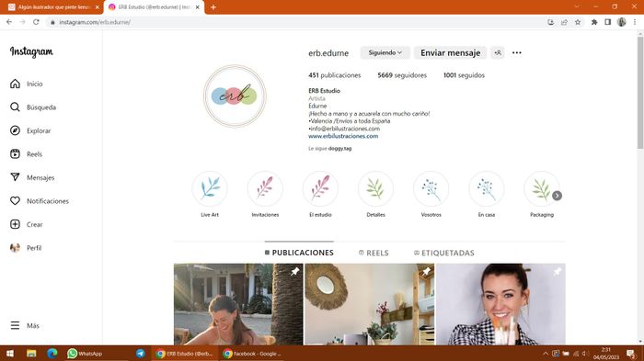Show hidden system tray icons

pos(546,354)
